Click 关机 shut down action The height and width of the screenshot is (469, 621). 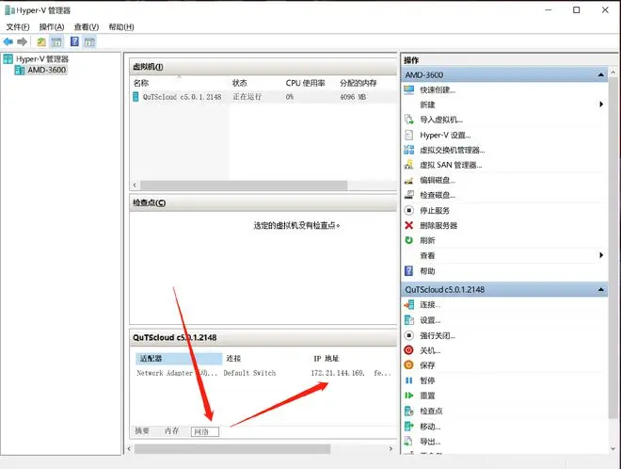pos(430,350)
